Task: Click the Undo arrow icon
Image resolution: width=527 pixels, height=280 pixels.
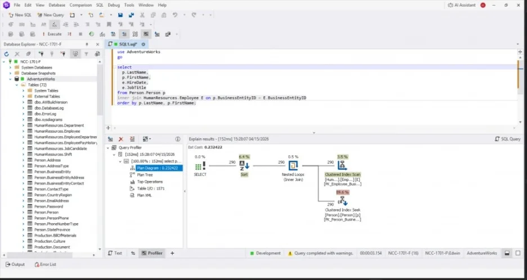Action: (x=175, y=15)
